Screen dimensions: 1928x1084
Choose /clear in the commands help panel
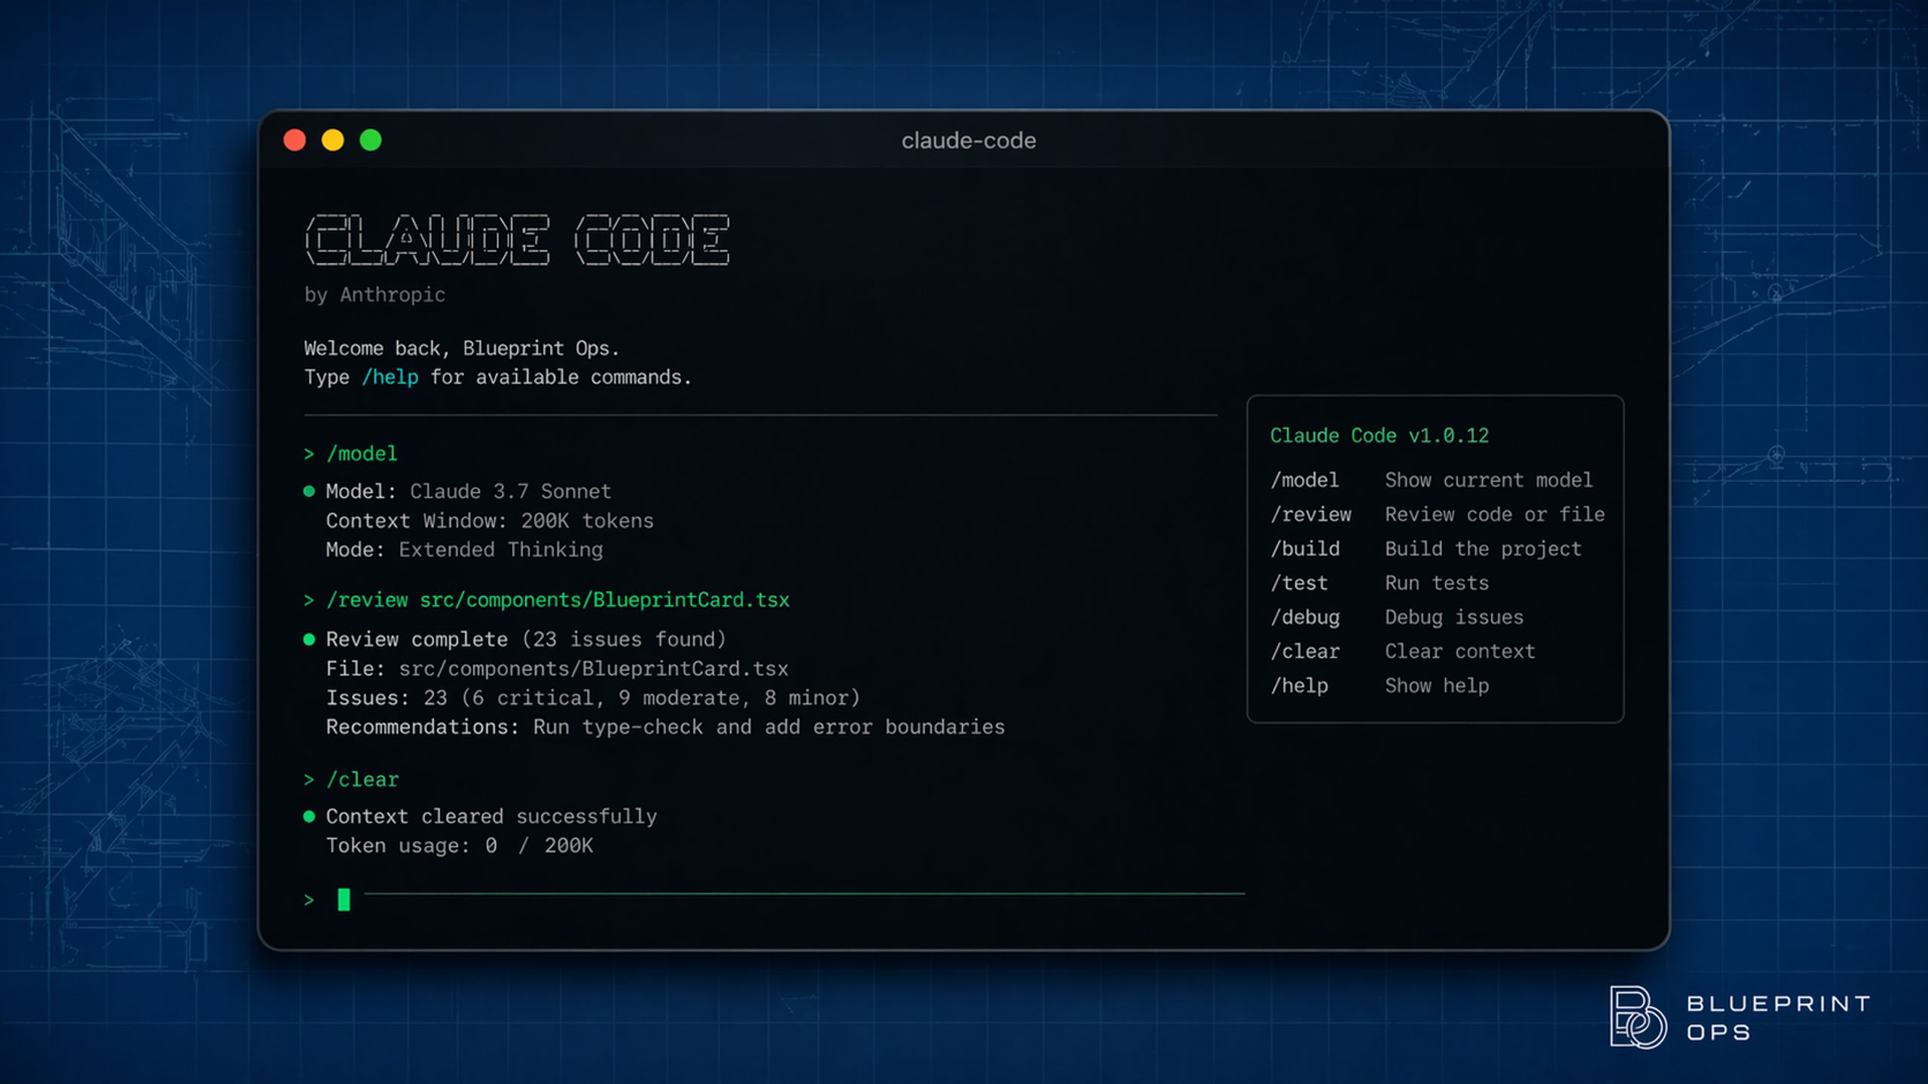coord(1305,652)
